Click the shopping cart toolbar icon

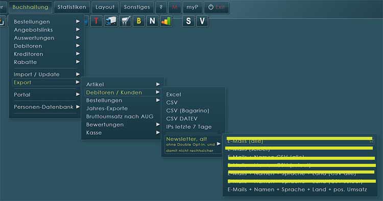[x=125, y=21]
